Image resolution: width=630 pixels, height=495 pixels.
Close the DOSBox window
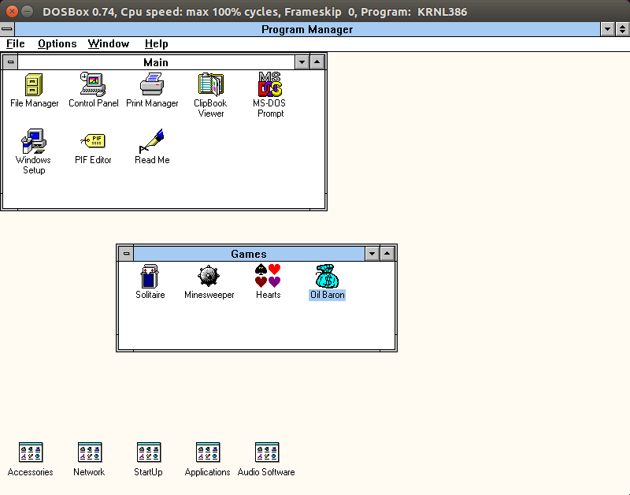[12, 11]
